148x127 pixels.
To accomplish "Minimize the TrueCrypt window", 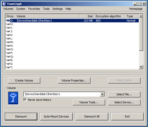I will (135, 4).
